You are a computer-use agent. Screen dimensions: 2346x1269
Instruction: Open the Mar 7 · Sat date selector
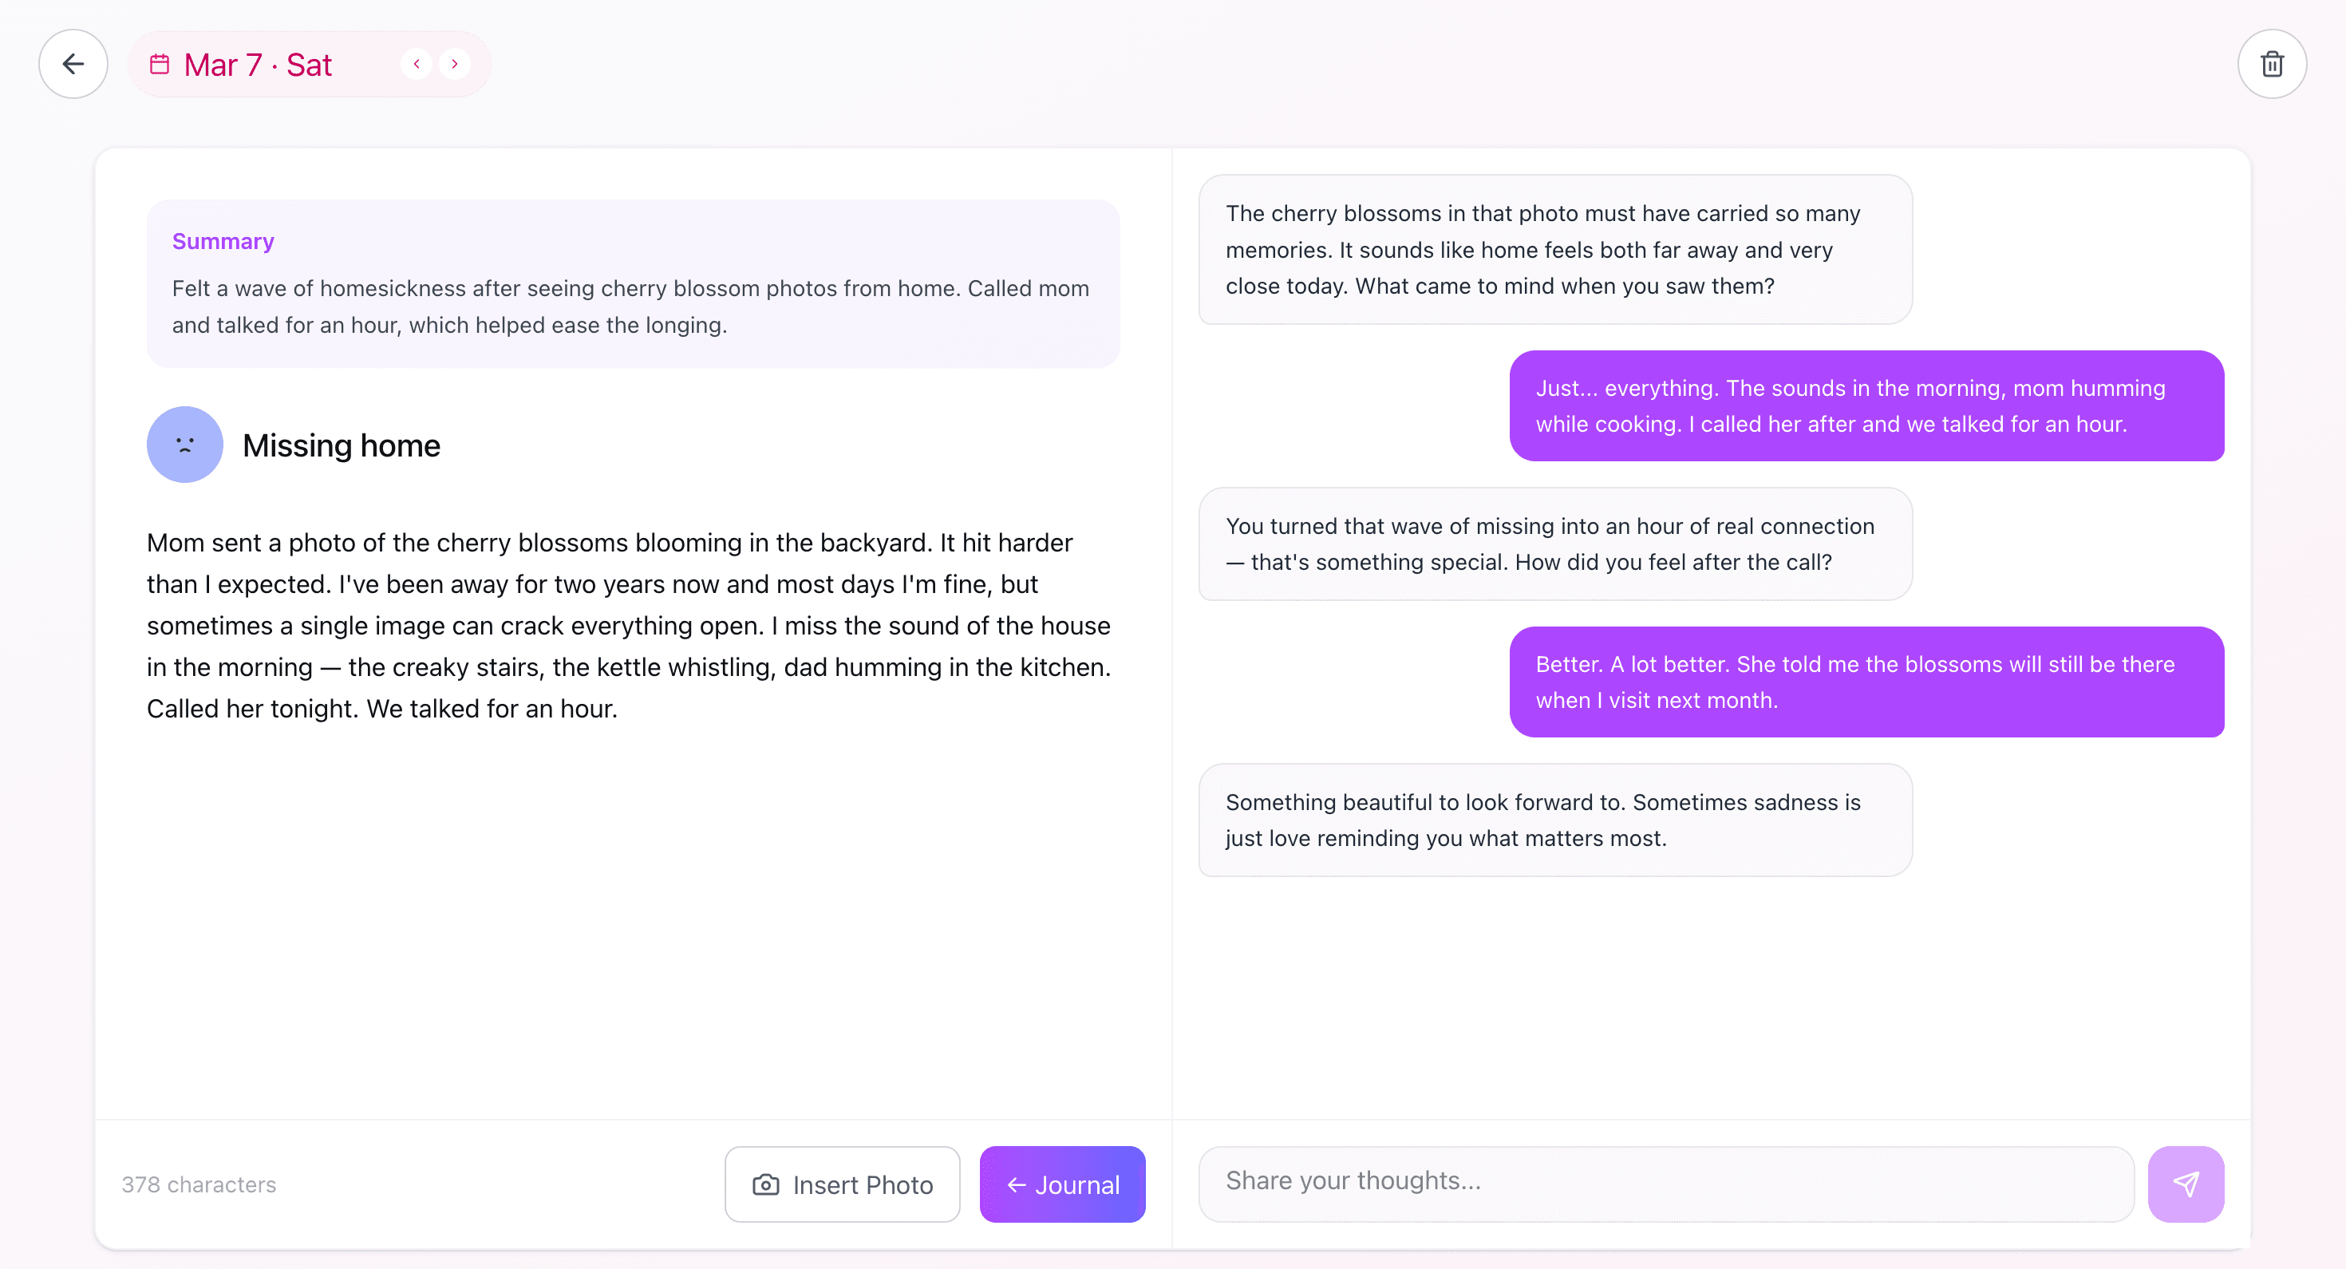point(258,64)
